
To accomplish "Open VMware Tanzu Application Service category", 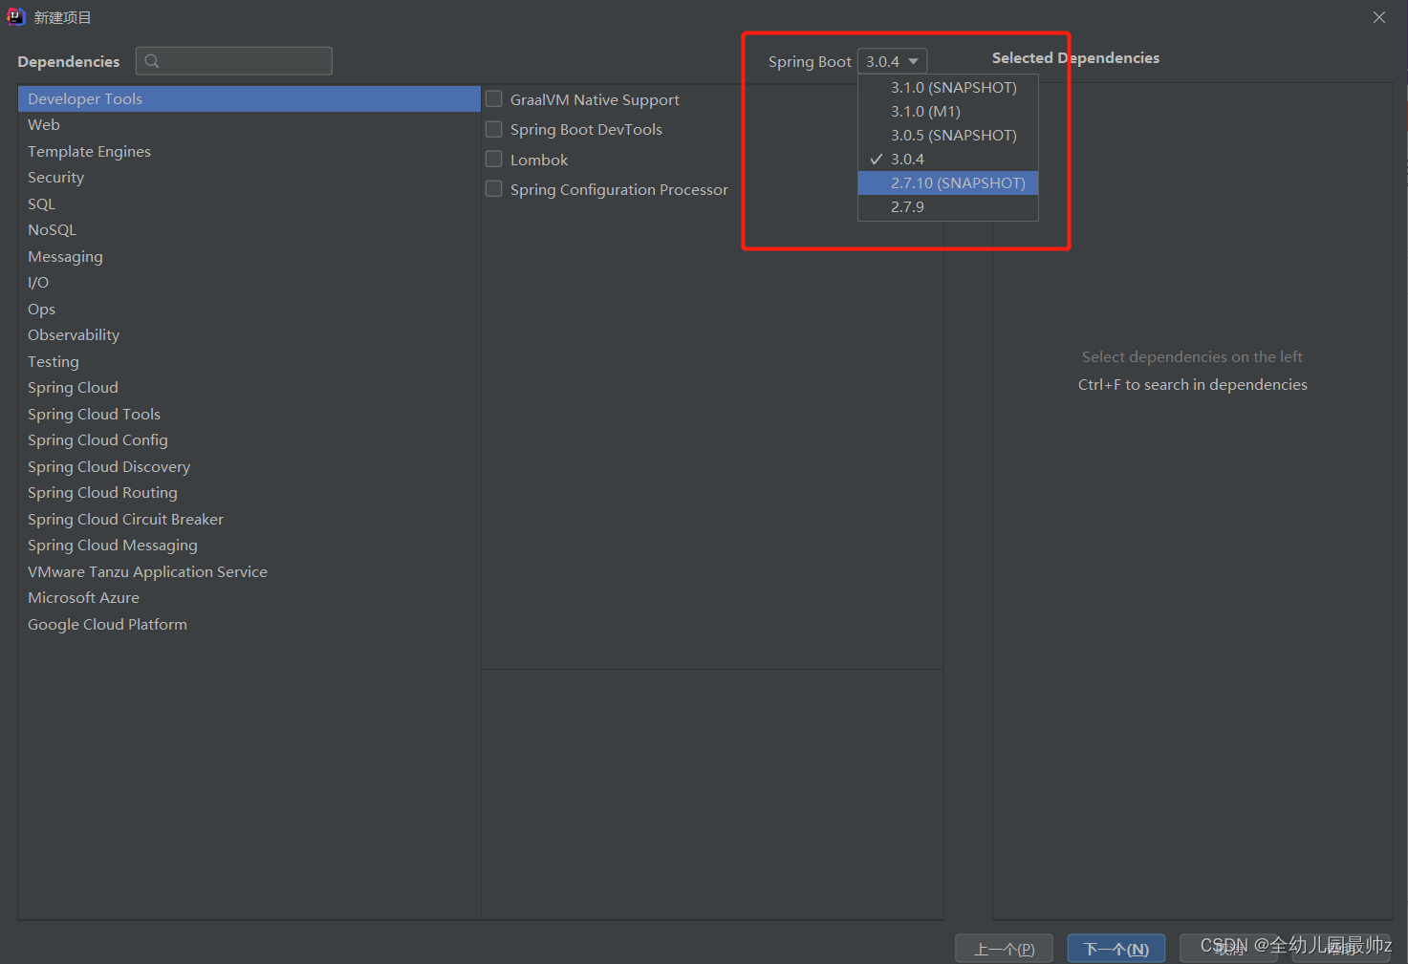I will point(249,571).
